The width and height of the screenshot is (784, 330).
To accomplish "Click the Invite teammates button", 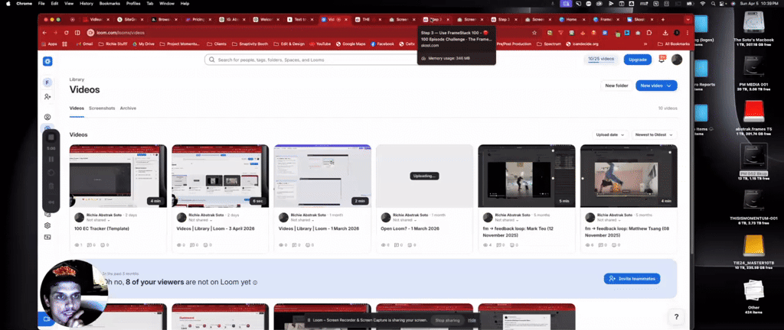I will [x=632, y=279].
